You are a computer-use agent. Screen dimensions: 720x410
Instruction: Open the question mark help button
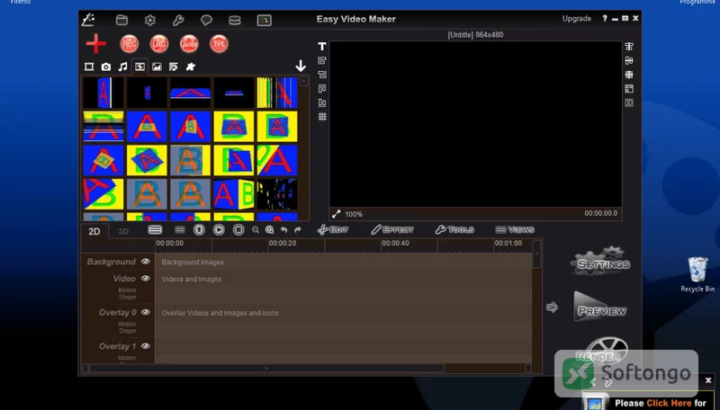click(605, 18)
